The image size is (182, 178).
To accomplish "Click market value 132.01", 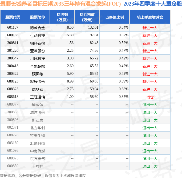I will pyautogui.click(x=93, y=27).
